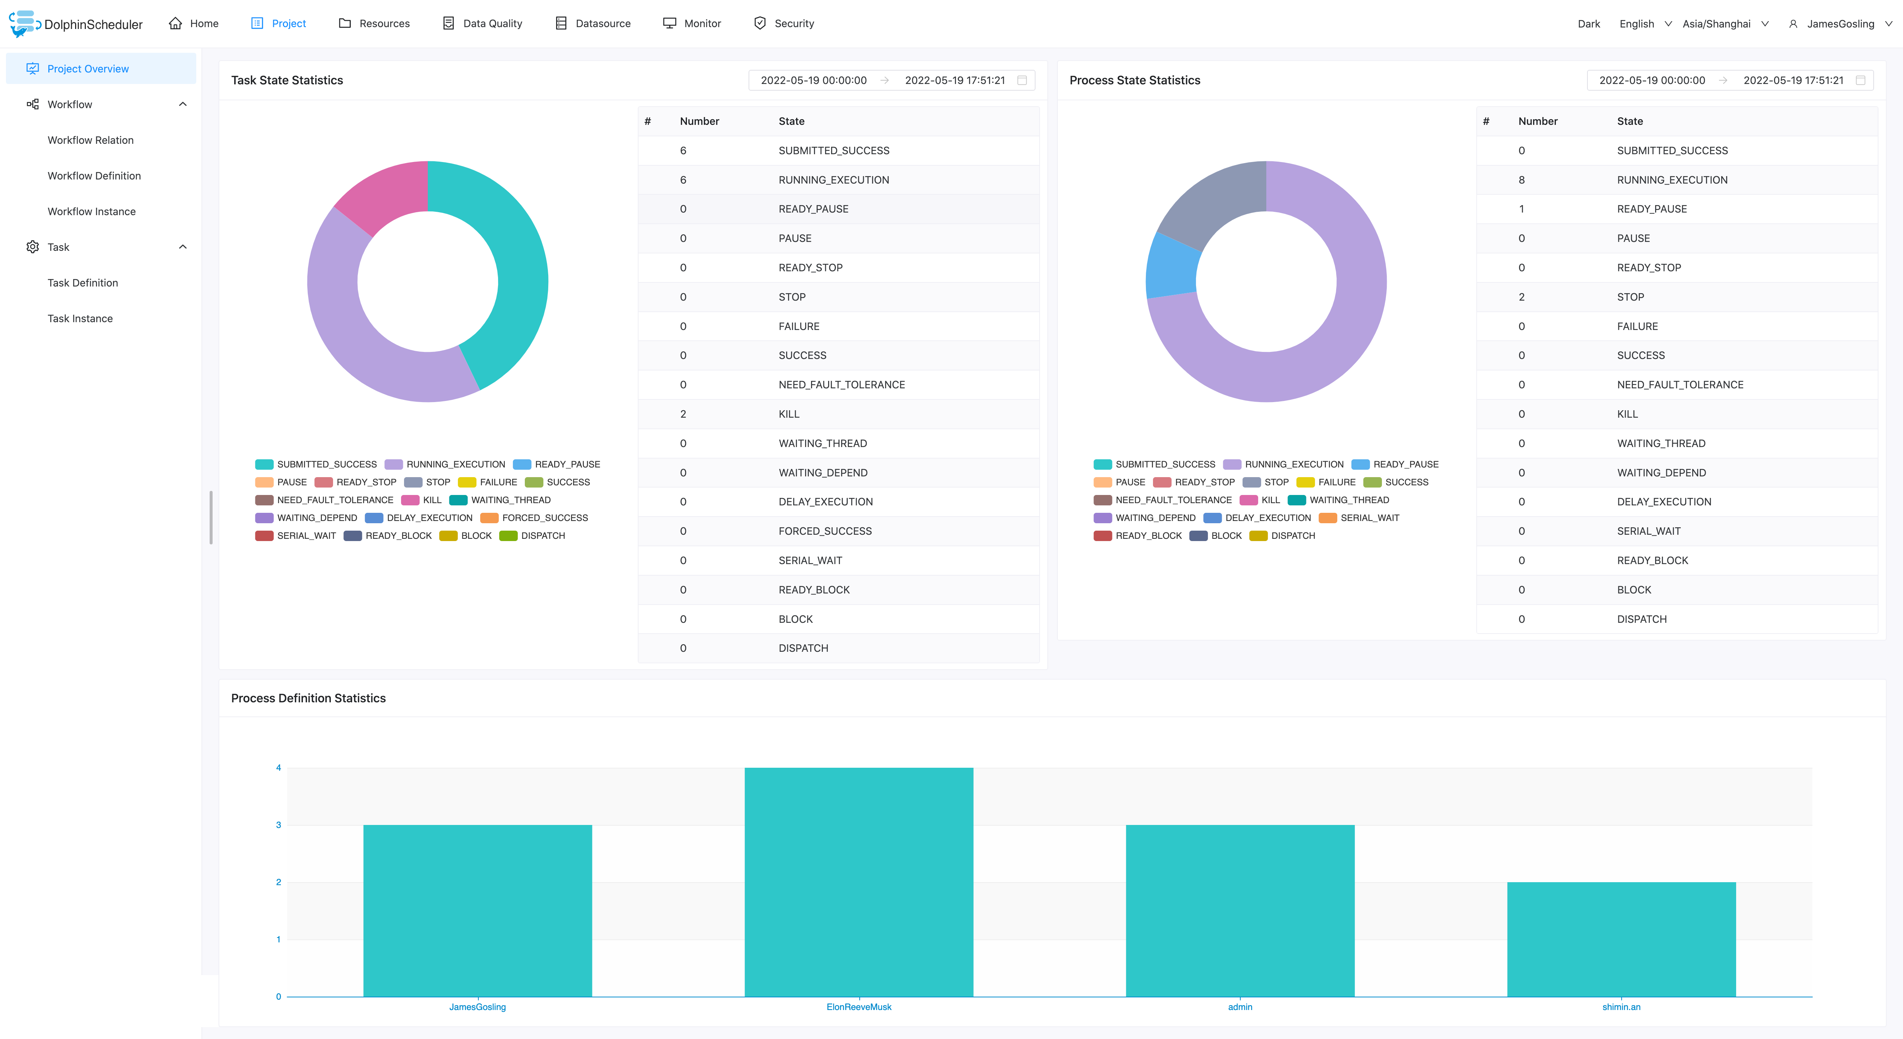This screenshot has width=1903, height=1039.
Task: Open Data Quality via its document icon
Action: click(x=448, y=23)
